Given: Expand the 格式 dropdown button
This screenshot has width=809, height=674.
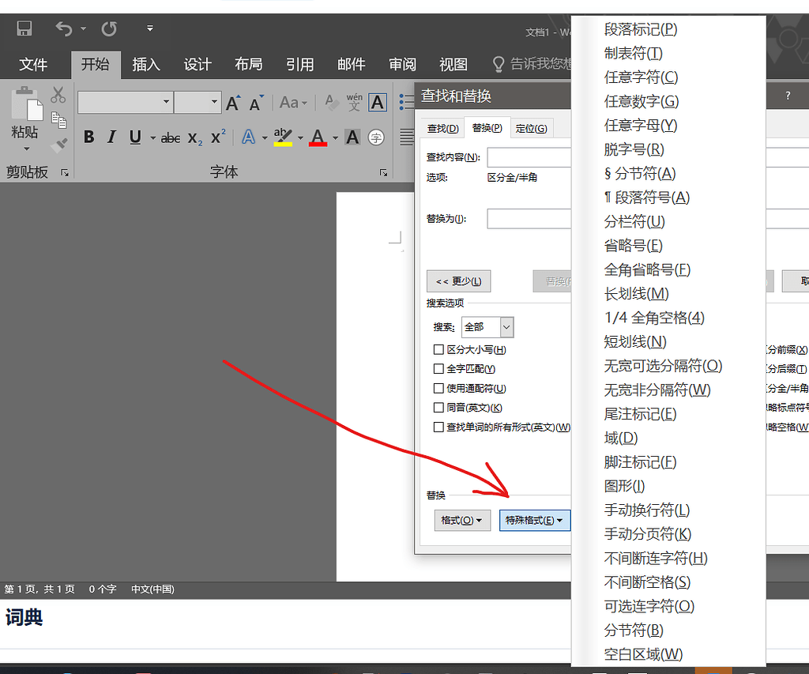Looking at the screenshot, I should (462, 520).
